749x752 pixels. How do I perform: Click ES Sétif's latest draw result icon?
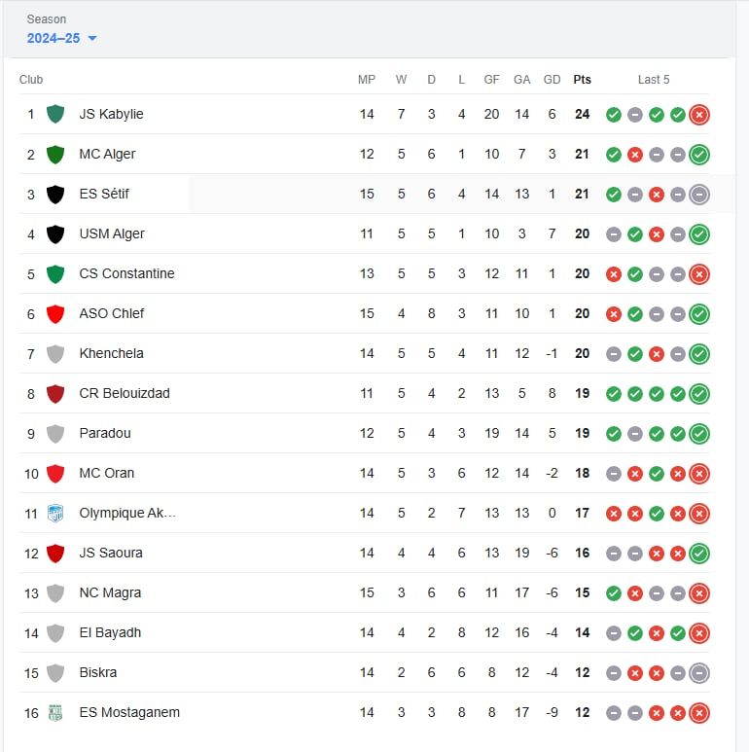pyautogui.click(x=699, y=195)
